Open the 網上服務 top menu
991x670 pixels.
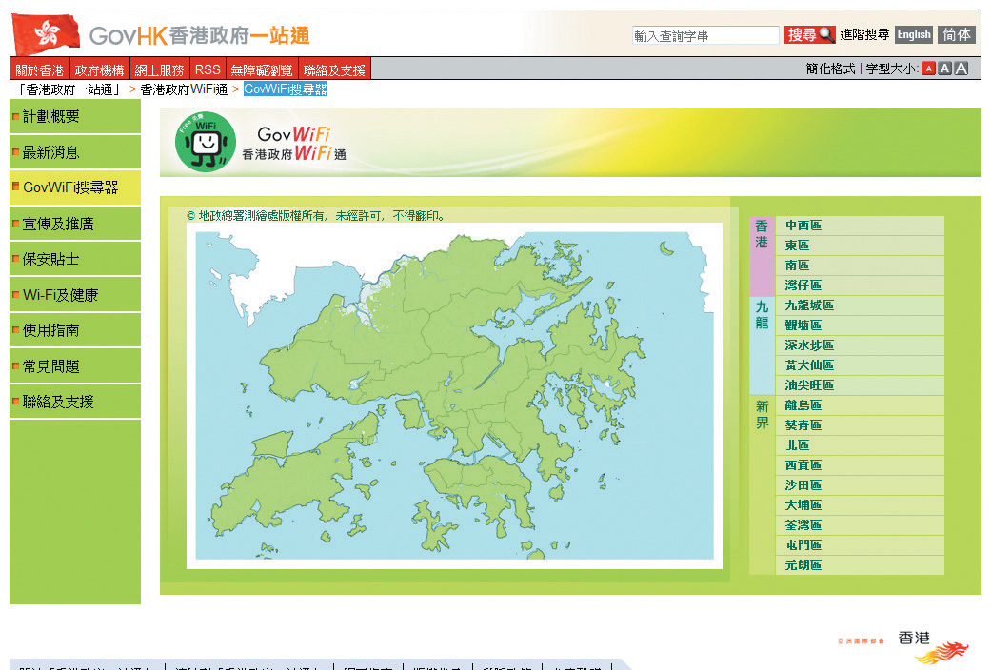pyautogui.click(x=159, y=69)
